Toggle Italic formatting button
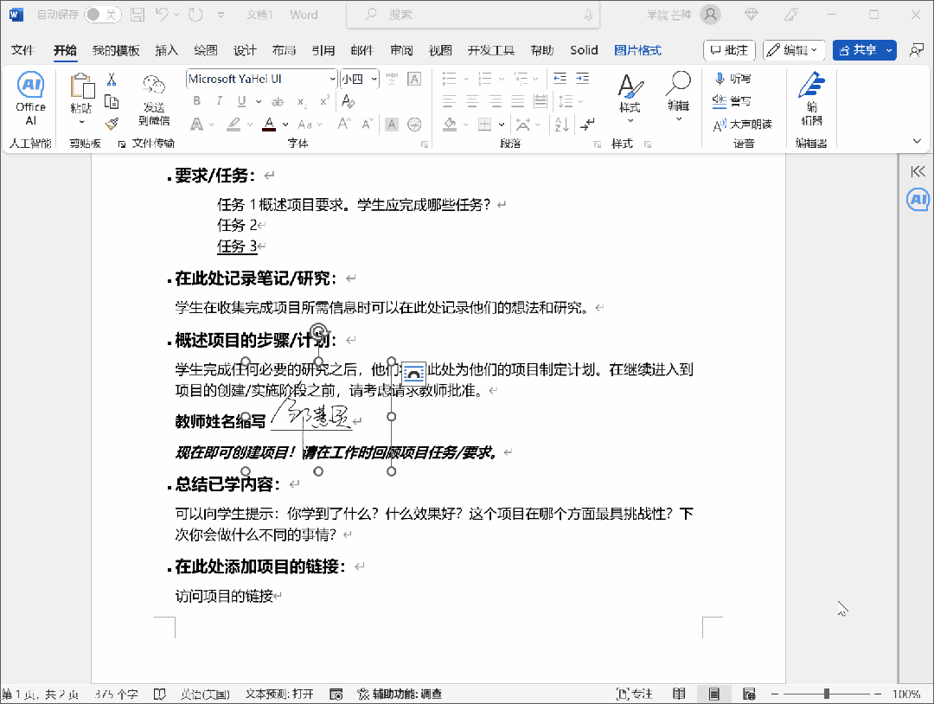934x704 pixels. 219,101
